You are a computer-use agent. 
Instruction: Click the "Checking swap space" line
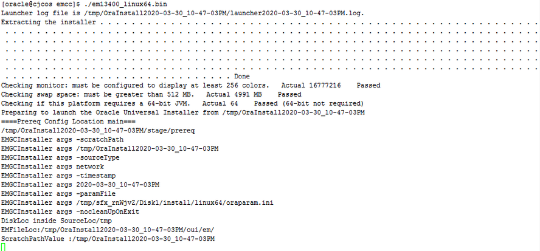98,94
